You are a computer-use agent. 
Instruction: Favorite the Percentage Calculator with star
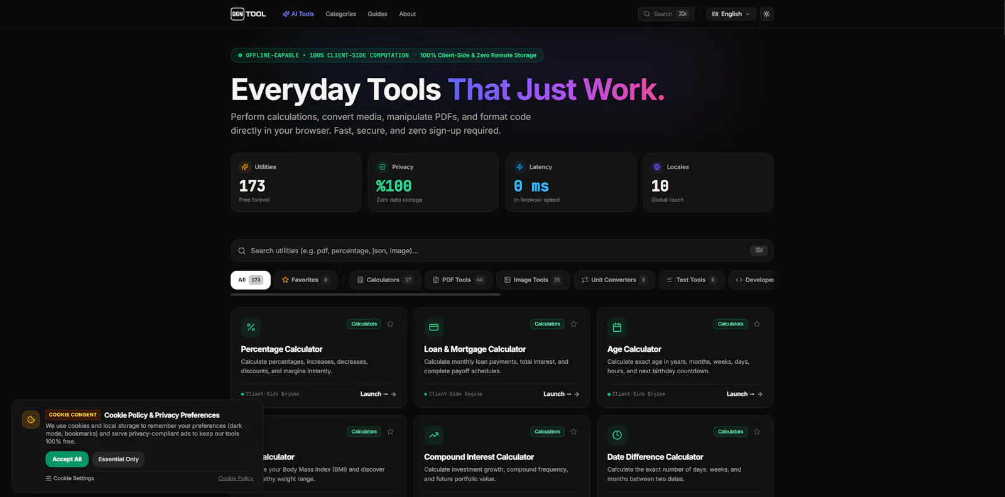click(390, 324)
